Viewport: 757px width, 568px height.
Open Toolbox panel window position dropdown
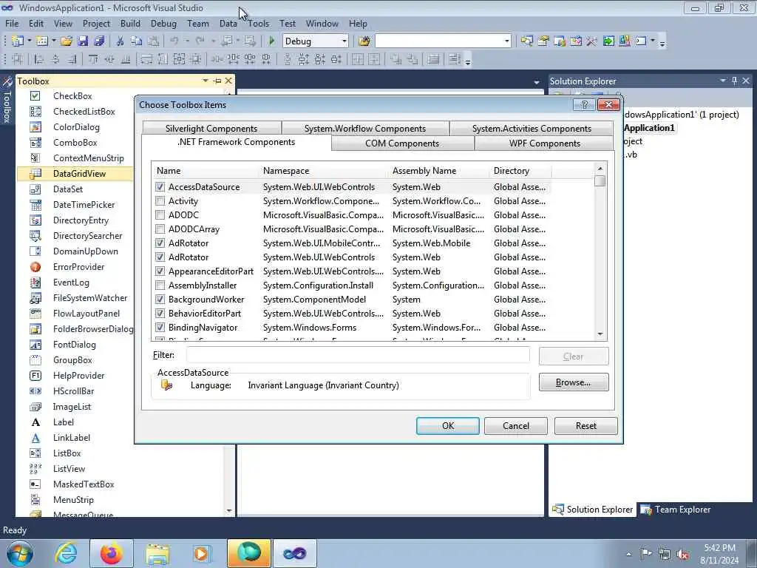(x=206, y=81)
